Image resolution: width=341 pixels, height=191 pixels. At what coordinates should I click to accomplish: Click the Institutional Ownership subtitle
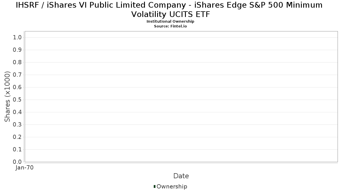pyautogui.click(x=170, y=22)
